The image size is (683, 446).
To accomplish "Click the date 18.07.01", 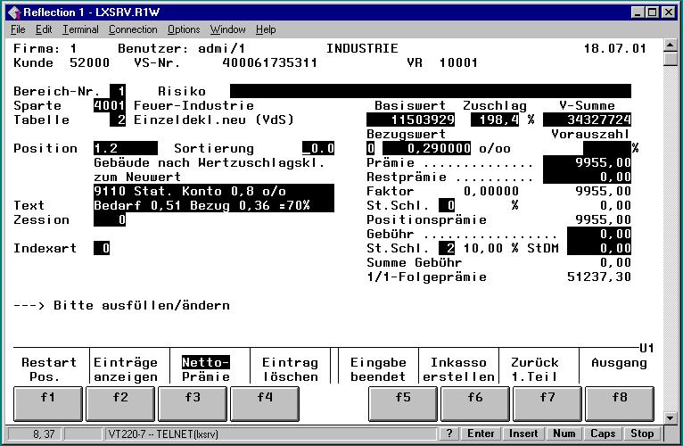I will 615,48.
